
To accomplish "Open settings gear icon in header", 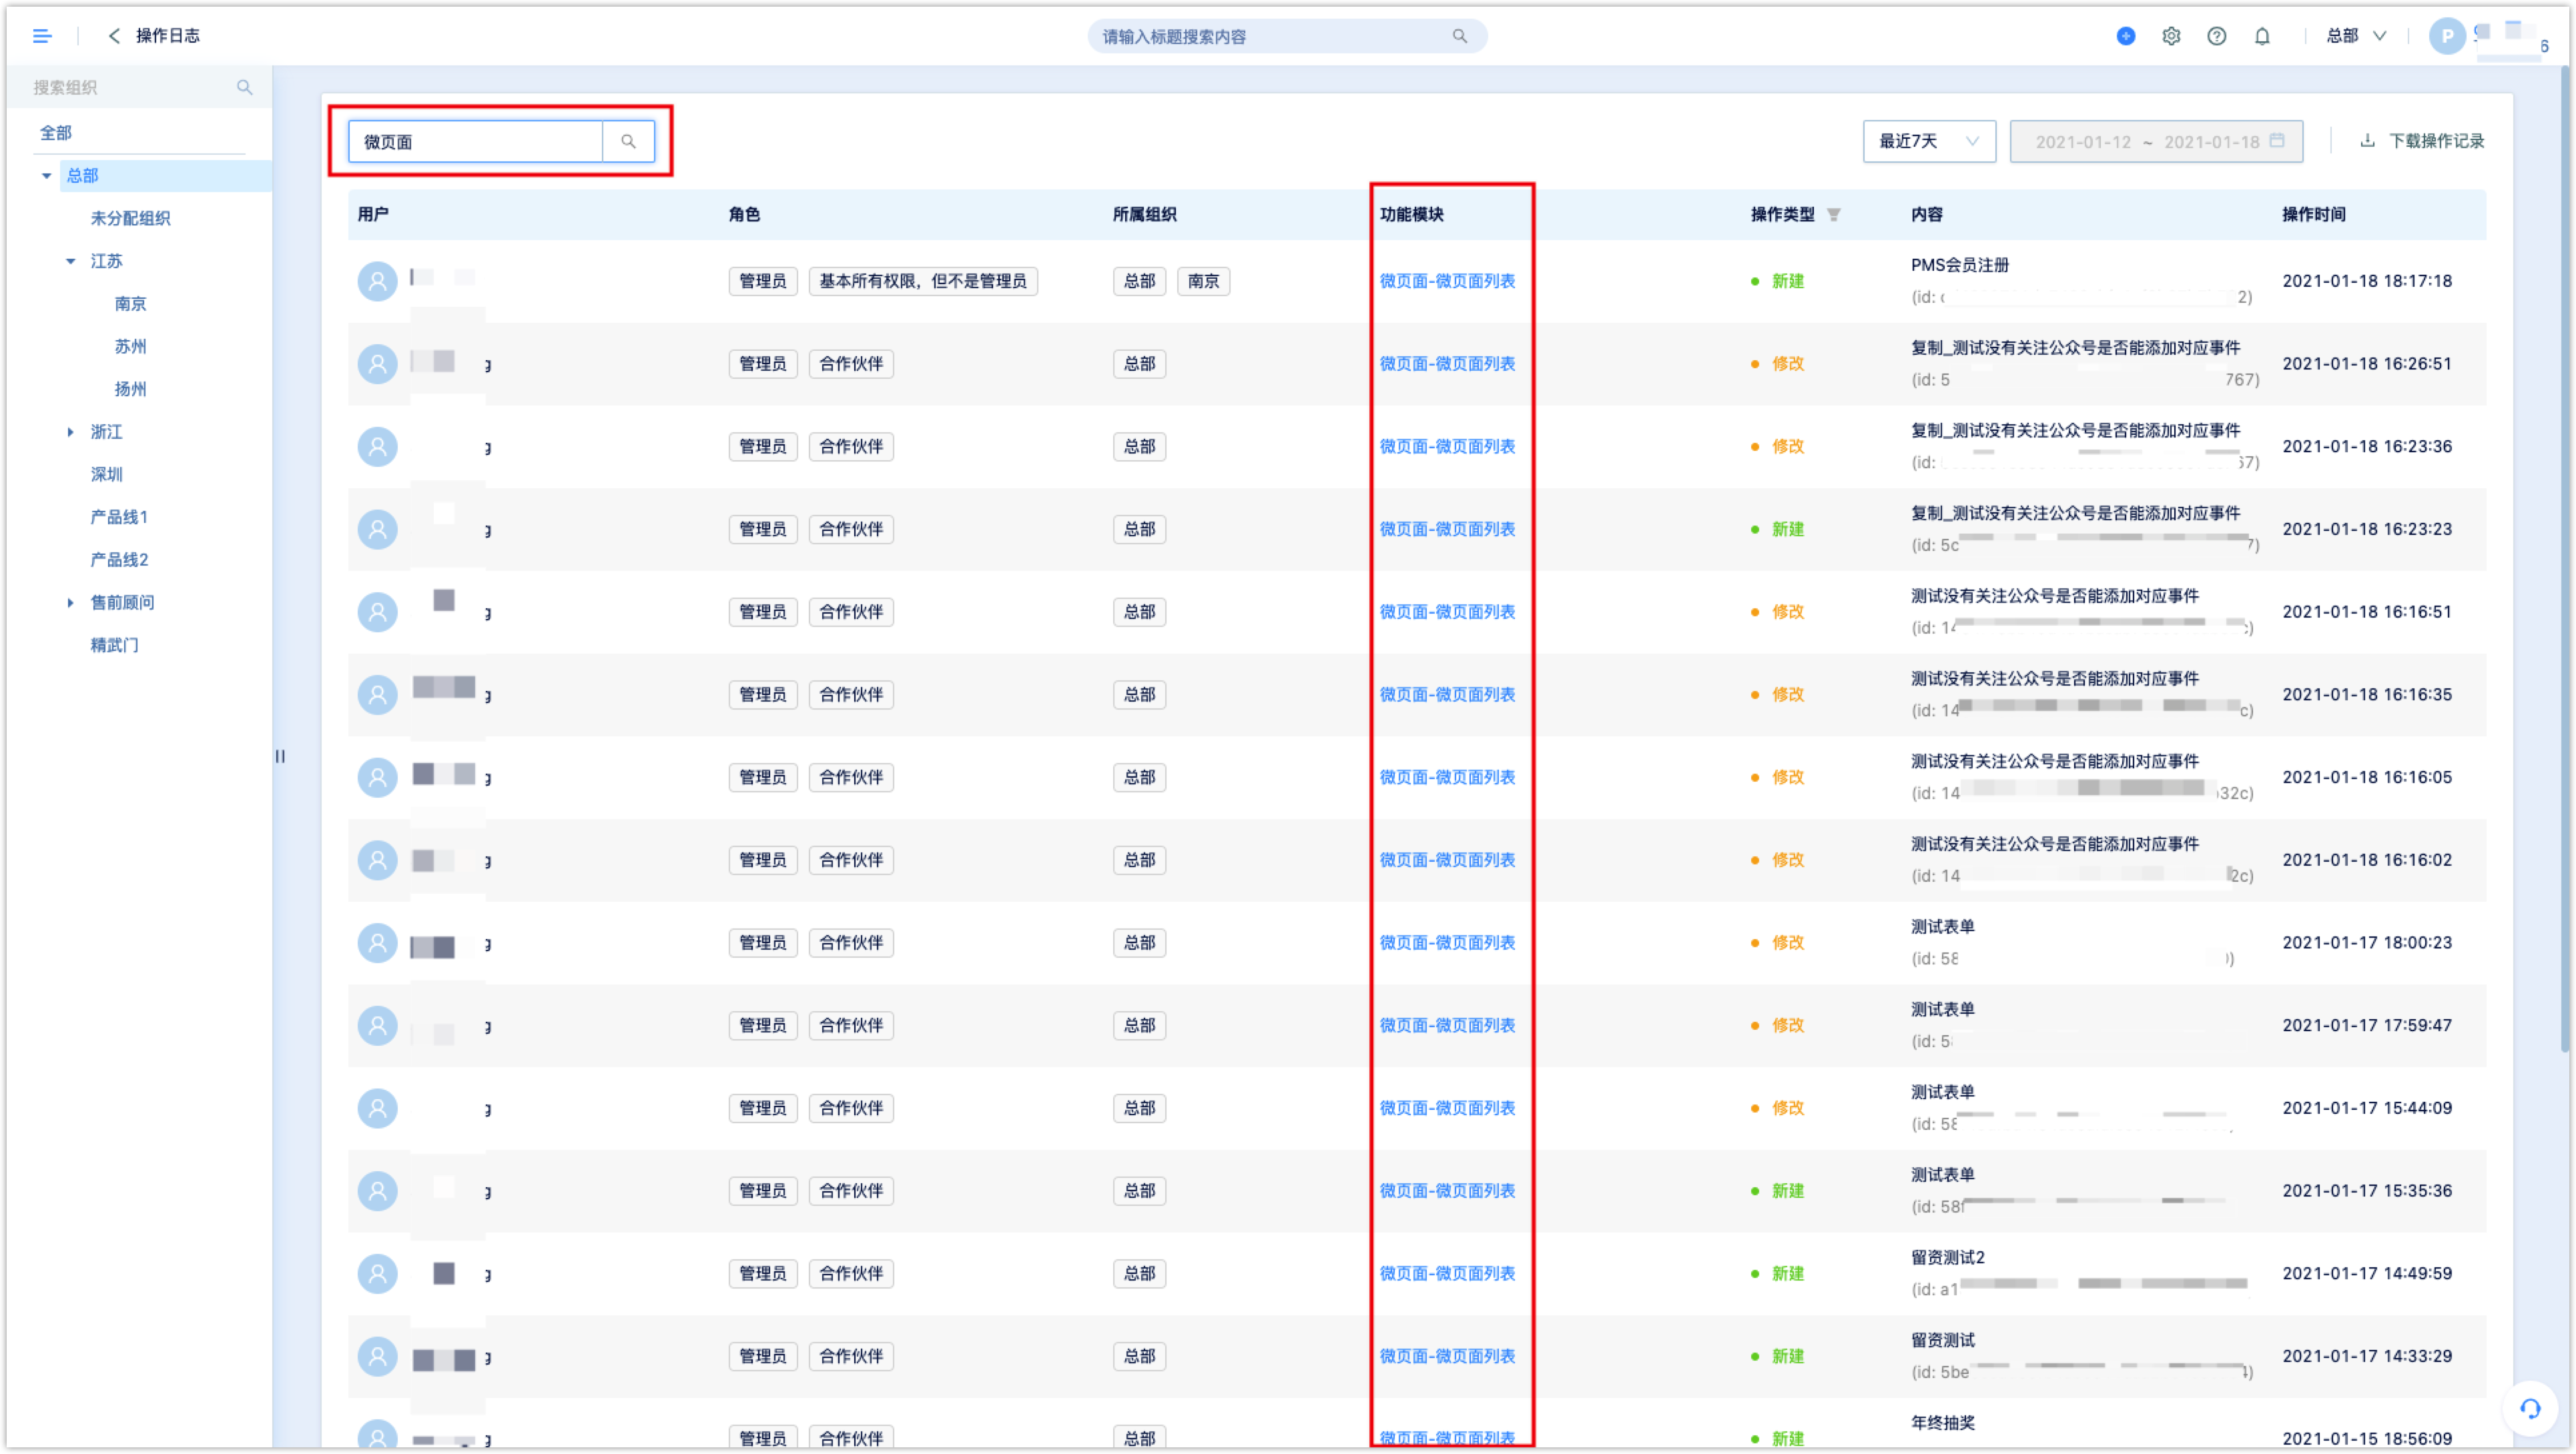I will [x=2170, y=36].
